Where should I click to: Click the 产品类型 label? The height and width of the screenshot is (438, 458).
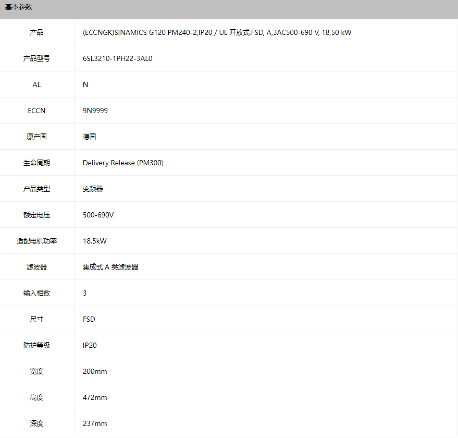coord(36,189)
